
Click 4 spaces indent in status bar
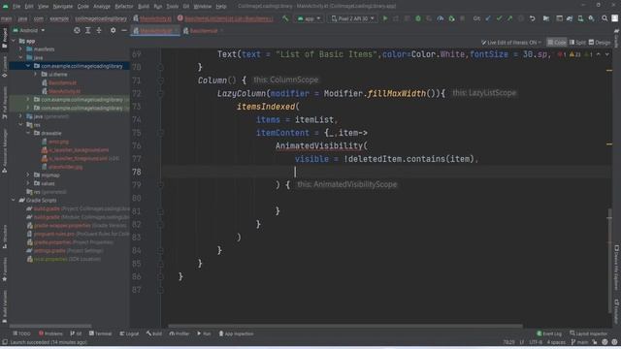556,342
